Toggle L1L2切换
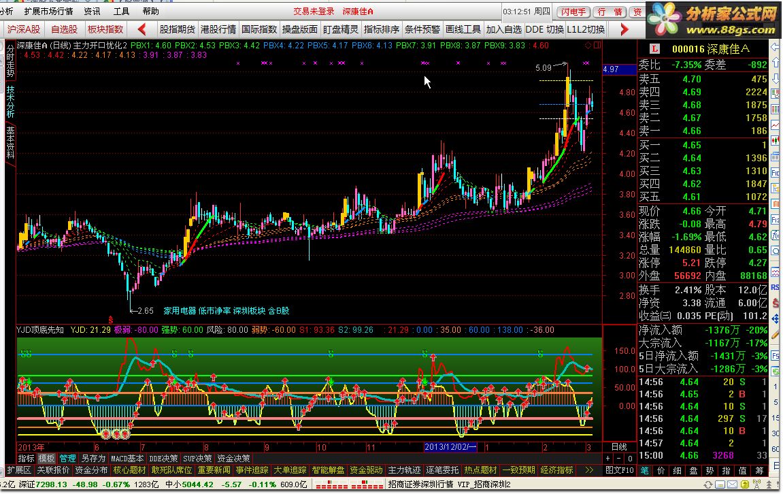 (x=586, y=29)
